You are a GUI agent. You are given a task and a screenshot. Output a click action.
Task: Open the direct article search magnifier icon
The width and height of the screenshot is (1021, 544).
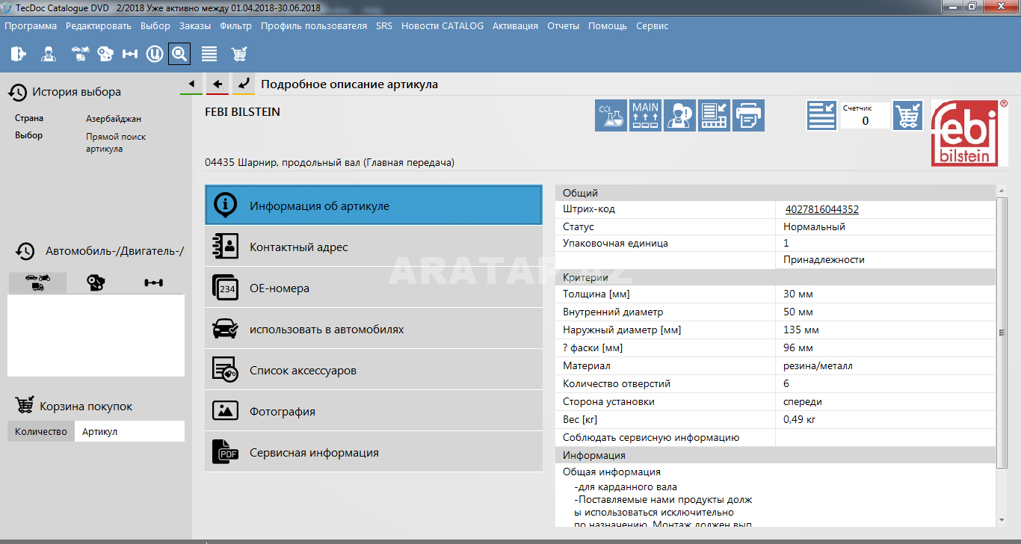click(179, 54)
